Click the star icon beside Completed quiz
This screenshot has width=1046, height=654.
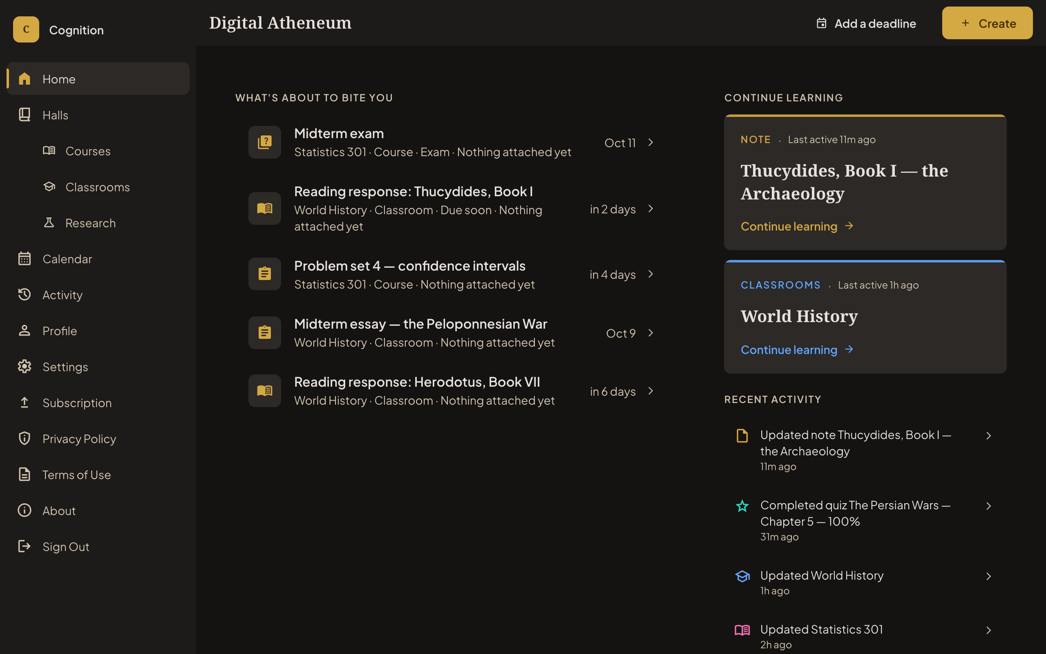pyautogui.click(x=742, y=506)
